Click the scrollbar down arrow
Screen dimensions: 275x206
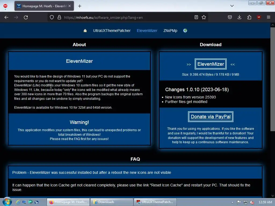[x=273, y=196]
